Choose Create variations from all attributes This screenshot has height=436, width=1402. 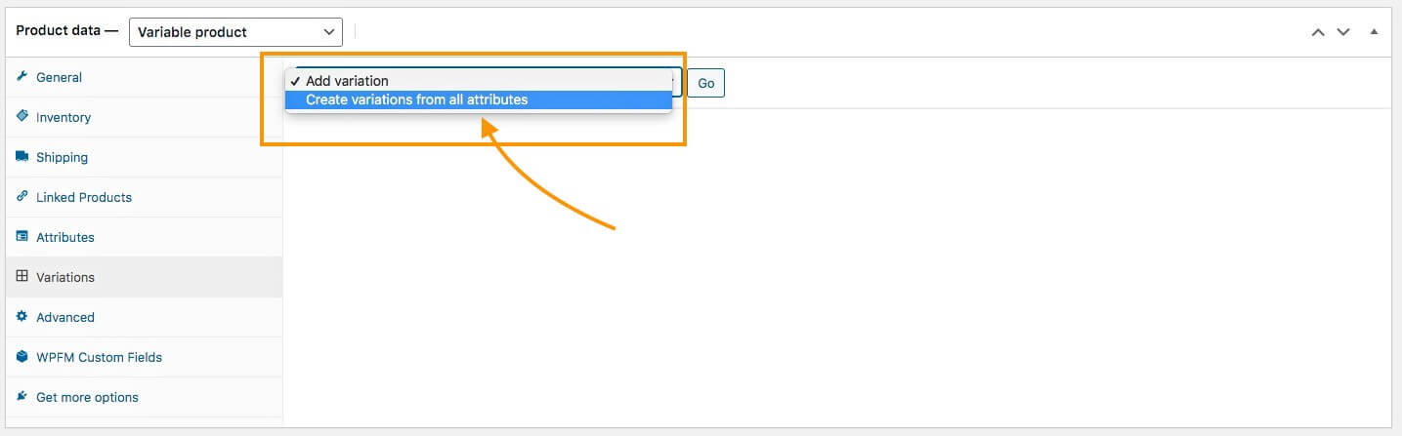(416, 99)
